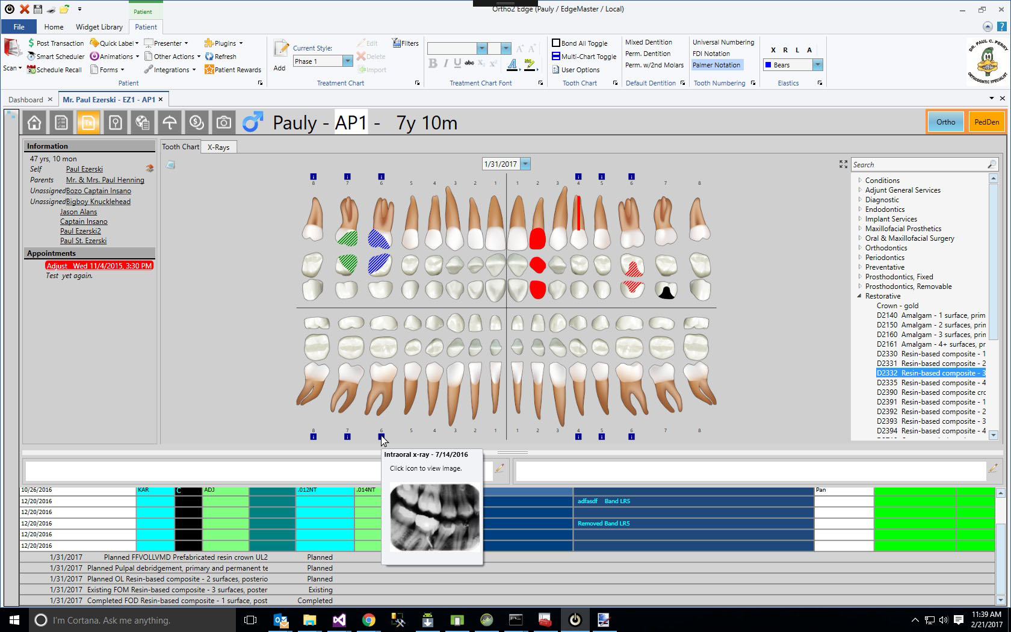The width and height of the screenshot is (1011, 632).
Task: Expand the Plugins dropdown
Action: pos(241,43)
